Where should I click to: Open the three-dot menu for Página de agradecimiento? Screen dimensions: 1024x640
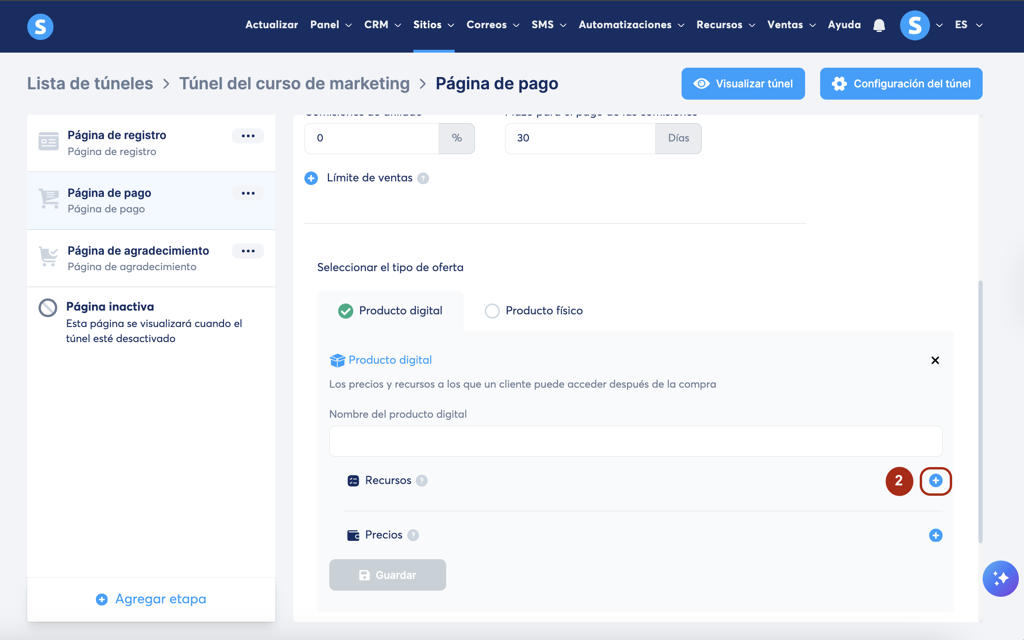[x=248, y=251]
